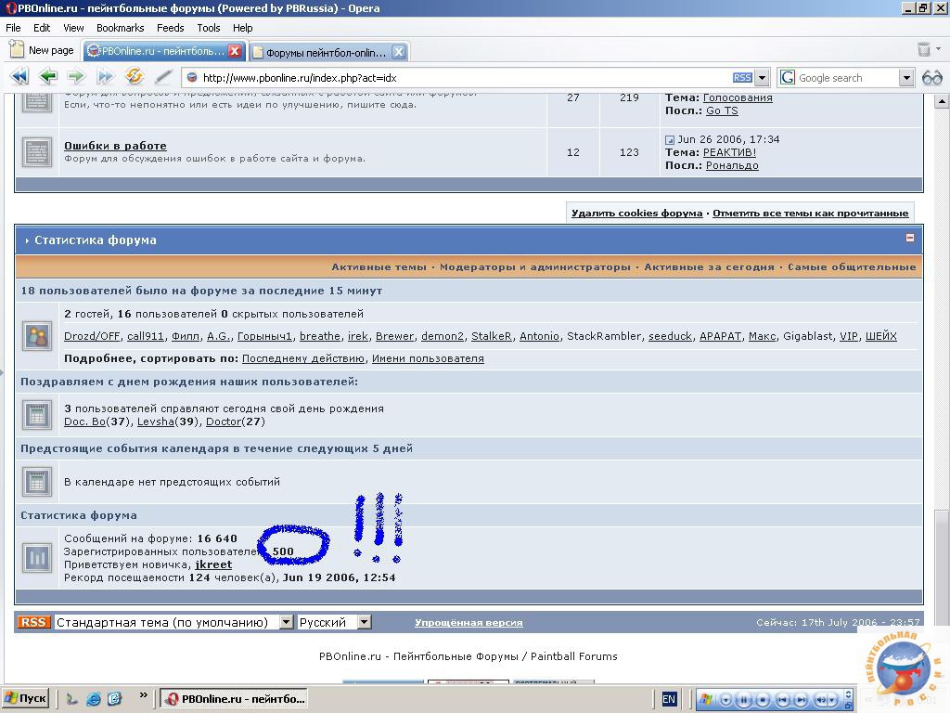The width and height of the screenshot is (950, 713).
Task: Click the Ошибки в работе forum icon
Action: (x=37, y=151)
